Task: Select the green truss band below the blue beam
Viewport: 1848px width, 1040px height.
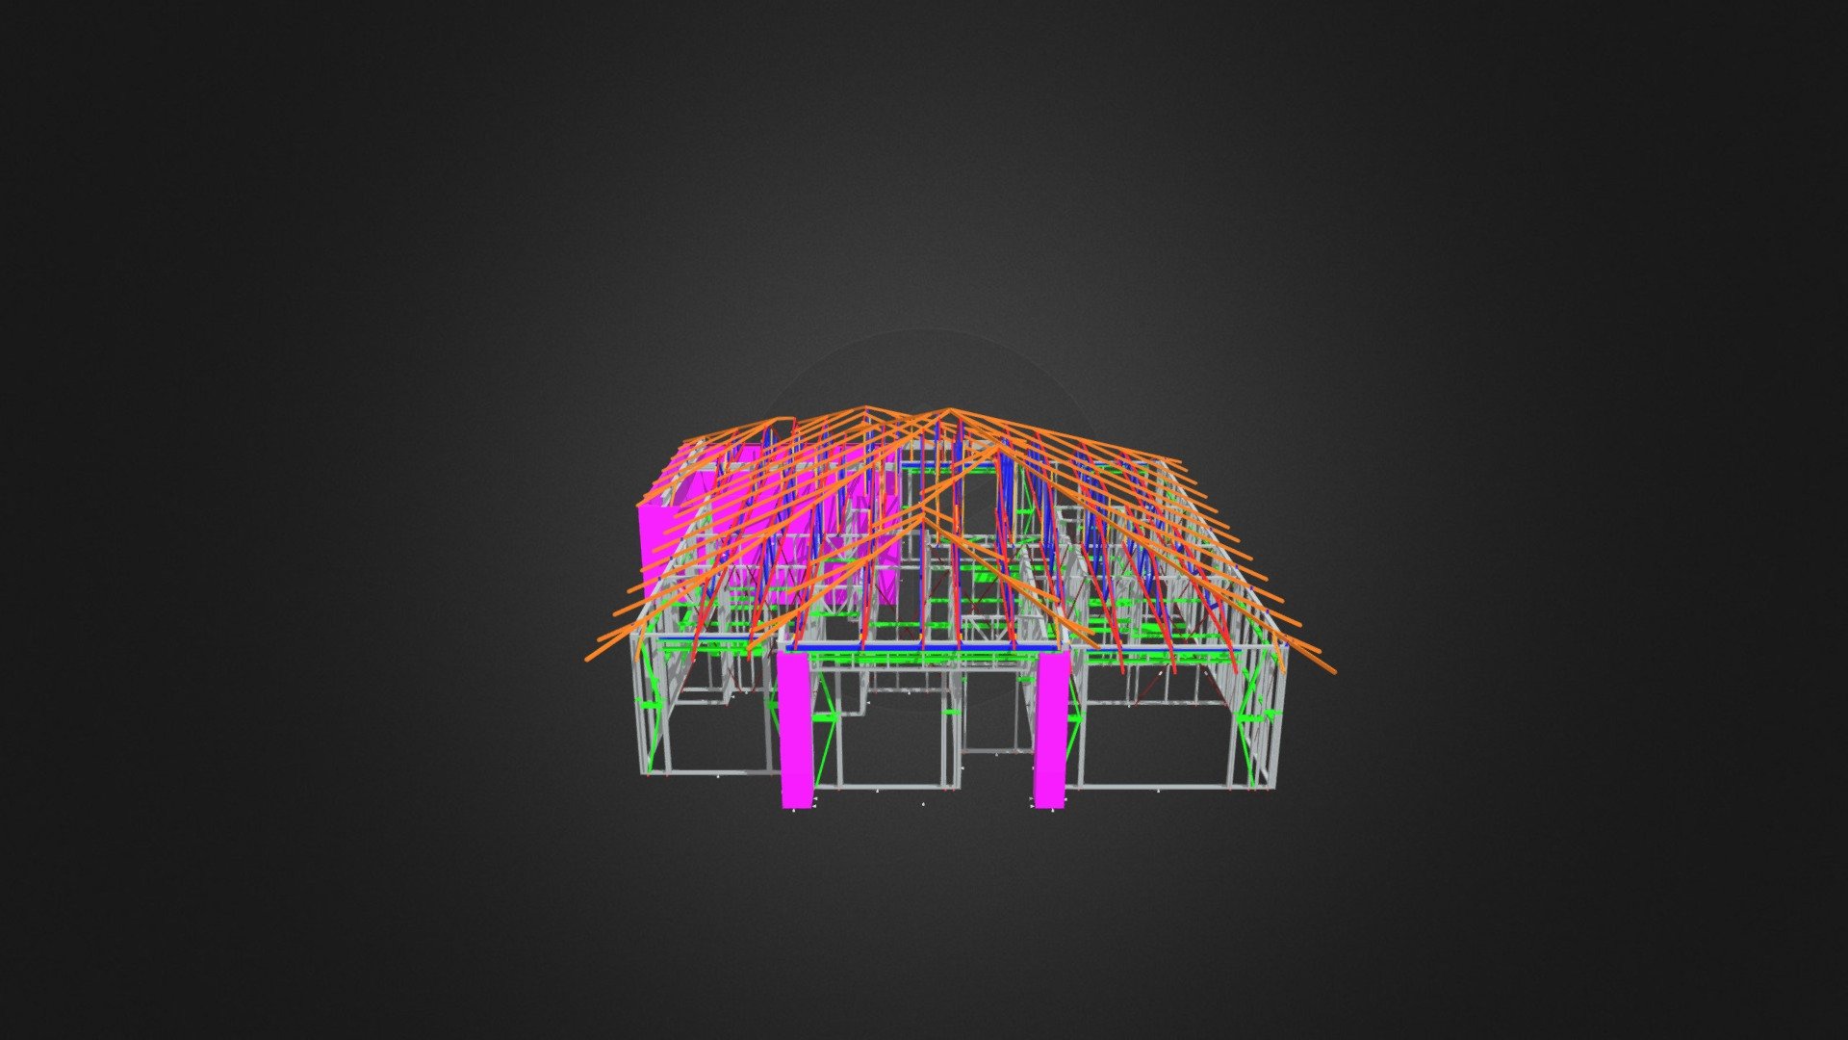Action: tap(924, 660)
